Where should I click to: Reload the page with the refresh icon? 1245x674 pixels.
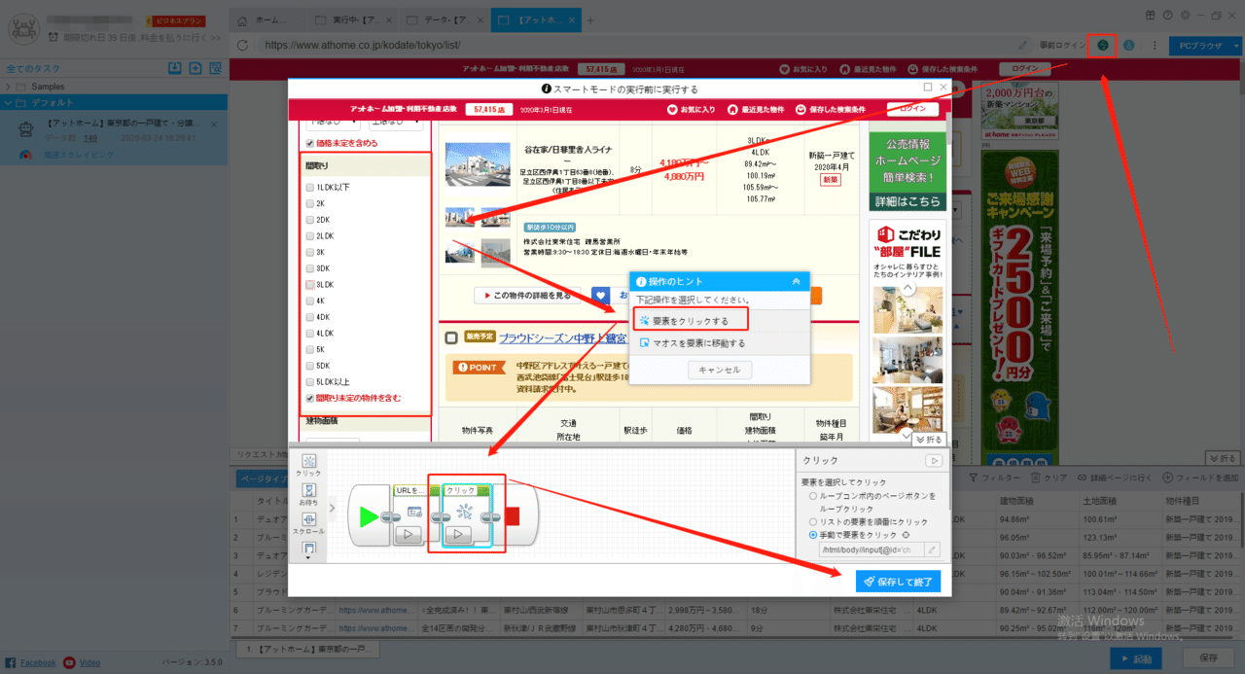pos(241,45)
